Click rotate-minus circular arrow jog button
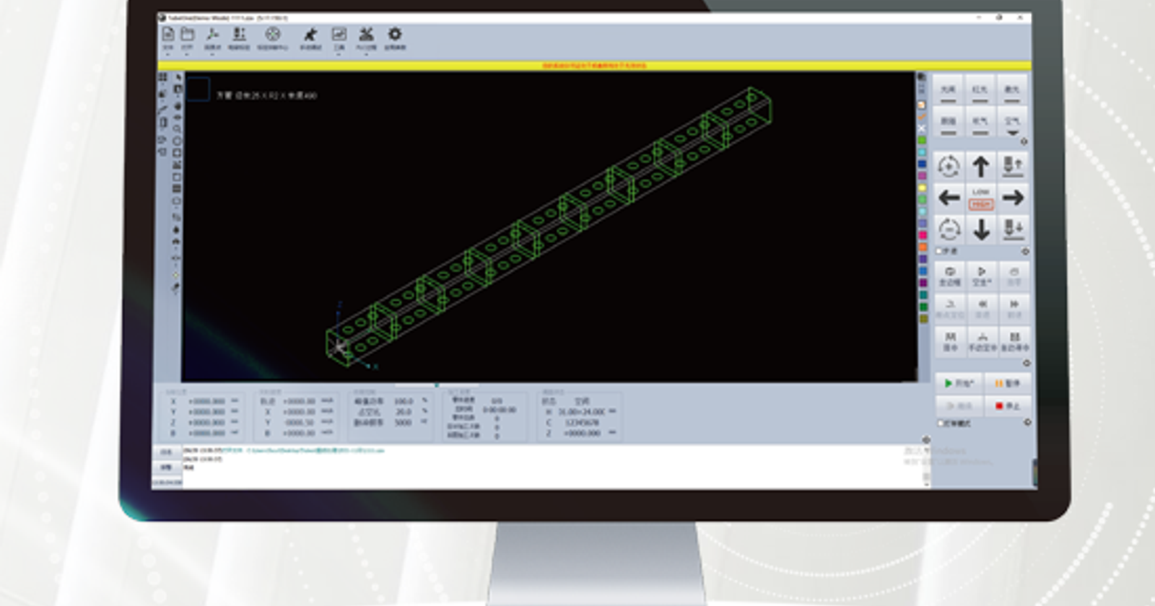The height and width of the screenshot is (606, 1155). pos(949,230)
